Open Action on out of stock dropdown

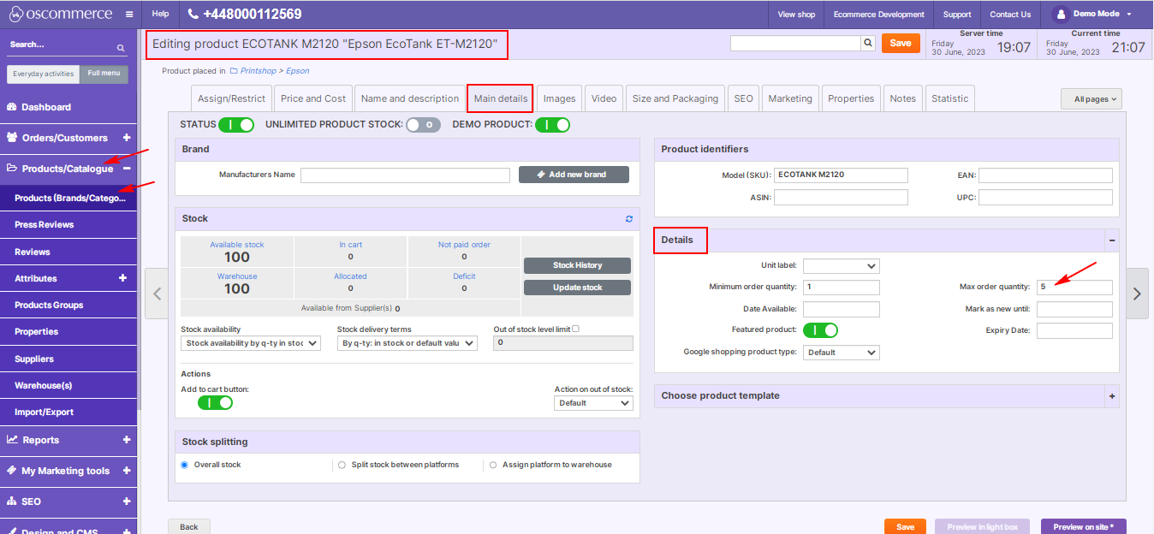(x=594, y=403)
